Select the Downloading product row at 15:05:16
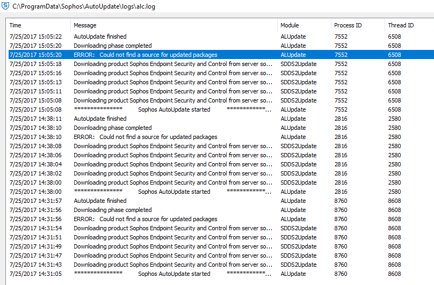Viewport: 434px width, 285px height. tap(221, 73)
